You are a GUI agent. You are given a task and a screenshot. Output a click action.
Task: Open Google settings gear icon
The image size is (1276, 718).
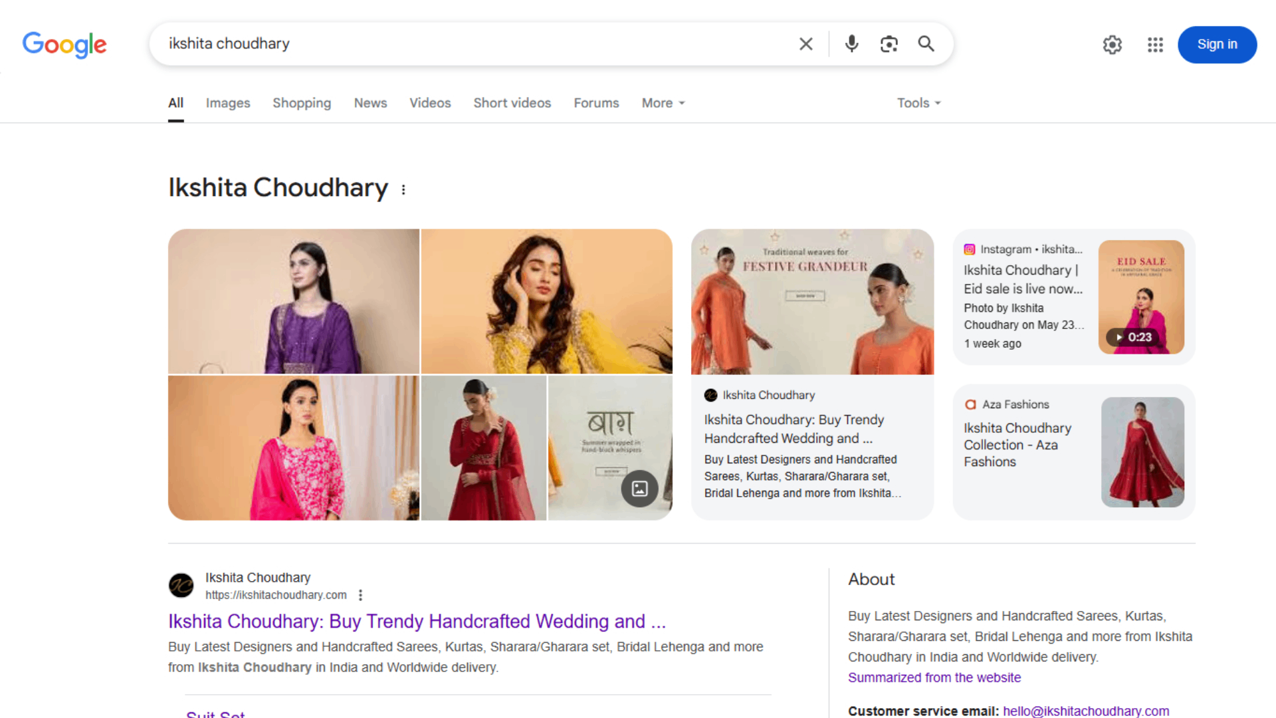click(x=1112, y=45)
